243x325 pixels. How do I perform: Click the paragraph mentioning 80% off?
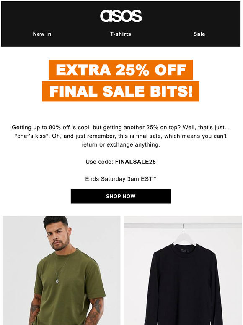(x=121, y=136)
